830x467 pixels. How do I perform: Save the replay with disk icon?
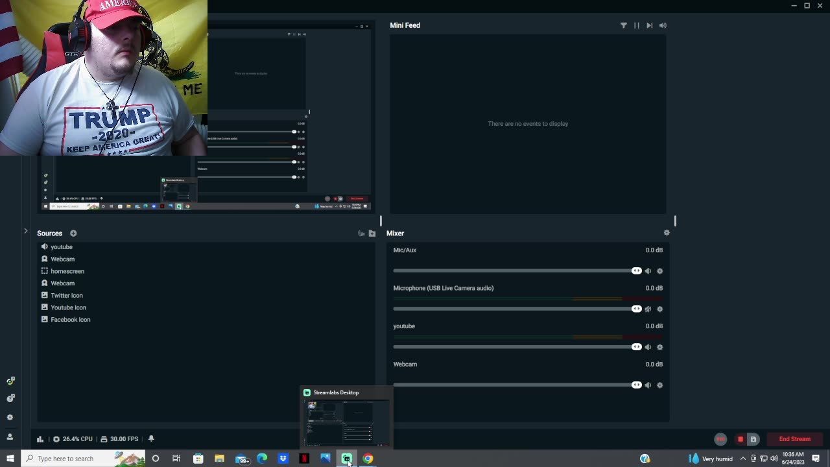click(753, 439)
